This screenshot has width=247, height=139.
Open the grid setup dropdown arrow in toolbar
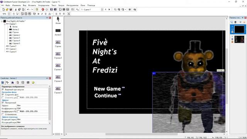(125, 10)
